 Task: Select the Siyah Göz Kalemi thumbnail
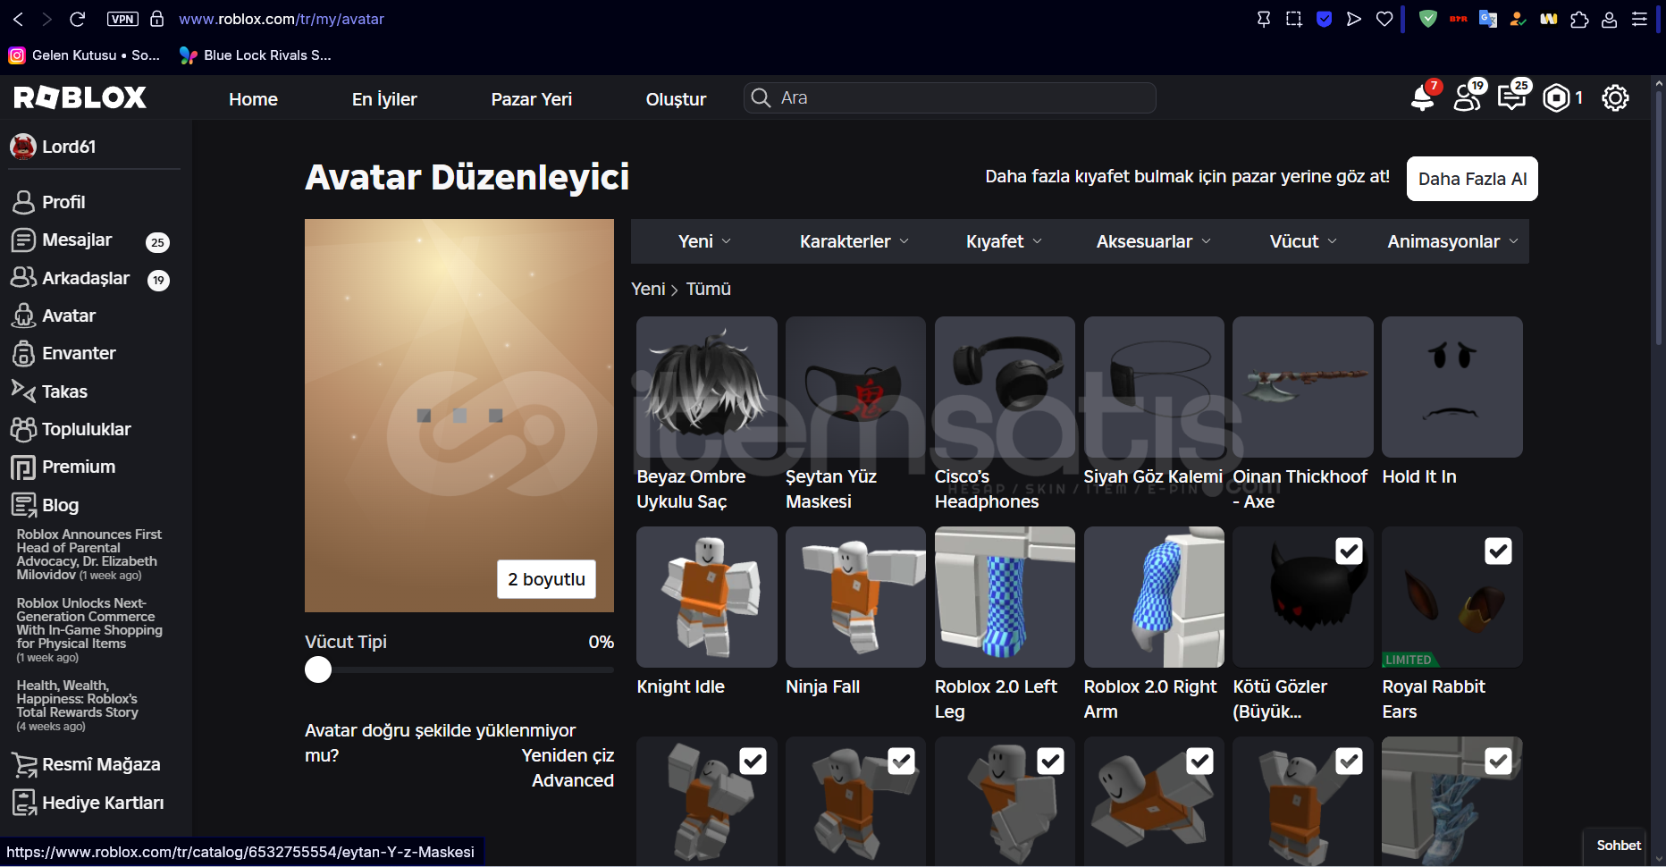[1154, 387]
